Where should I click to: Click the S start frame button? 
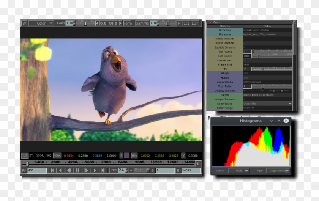pyautogui.click(x=153, y=170)
